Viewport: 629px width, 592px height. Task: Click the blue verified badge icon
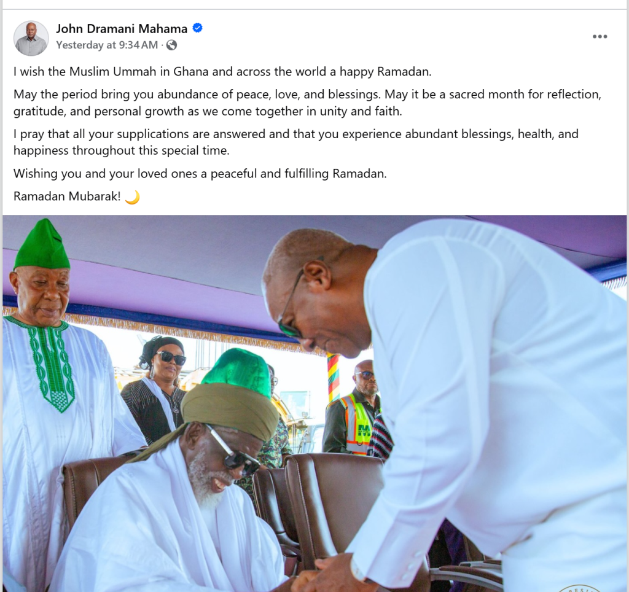click(x=197, y=28)
